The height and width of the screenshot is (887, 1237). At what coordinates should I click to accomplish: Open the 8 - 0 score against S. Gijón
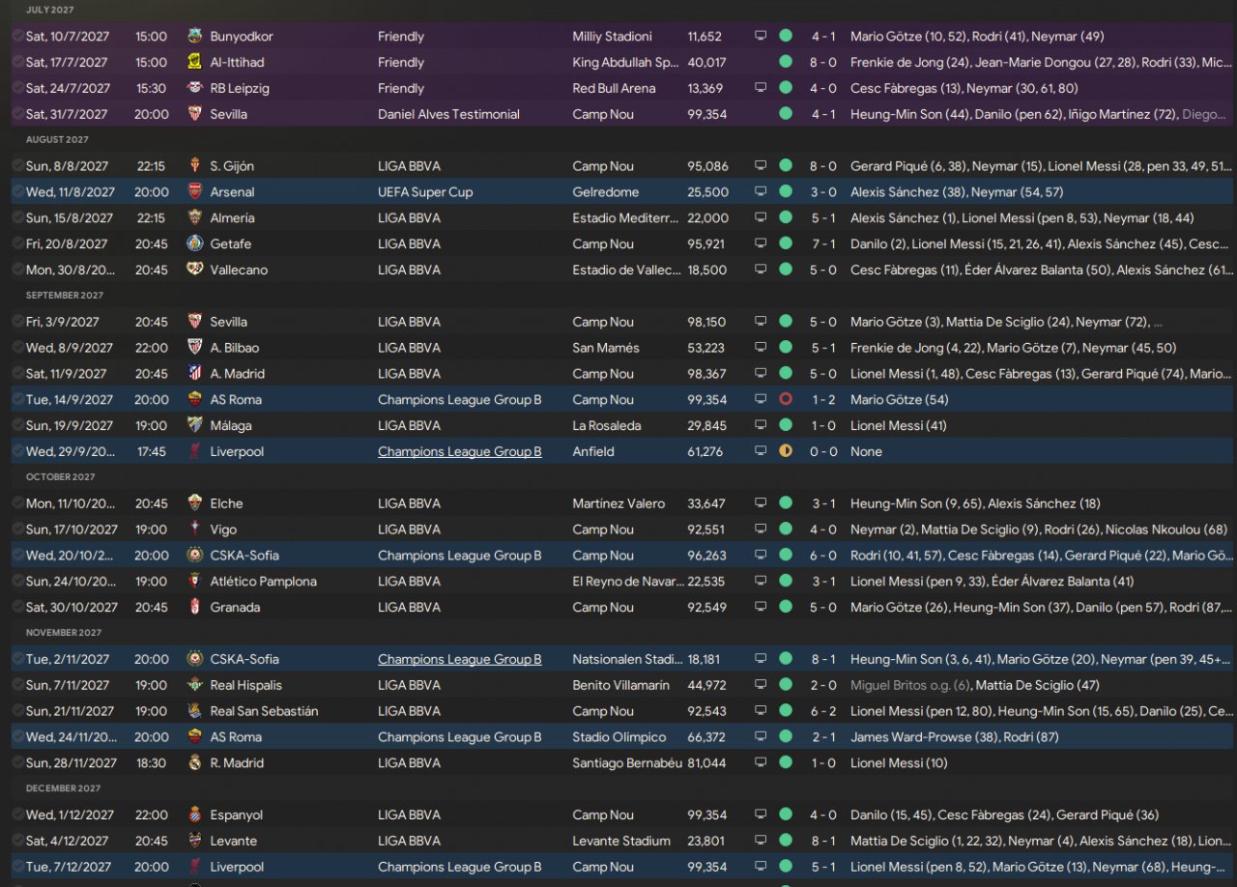coord(823,166)
